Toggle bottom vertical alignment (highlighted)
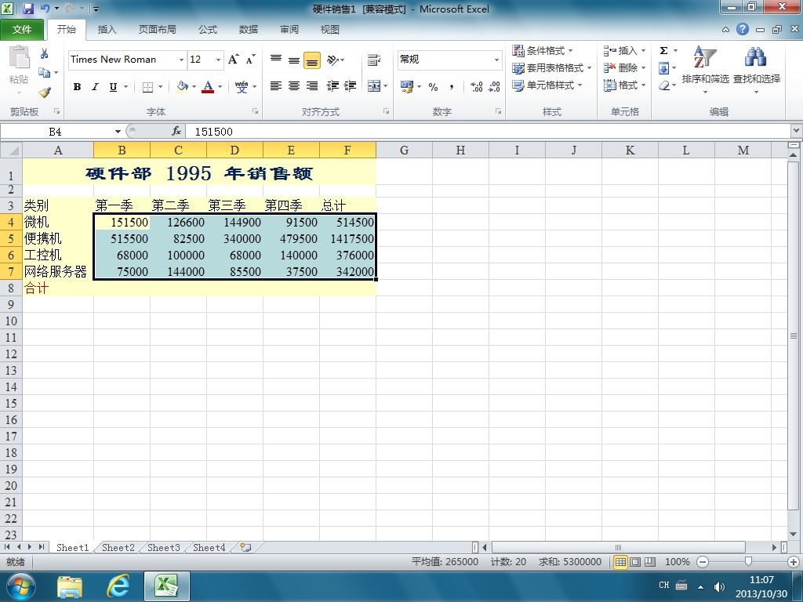Screen dimensions: 803x602 [x=312, y=60]
